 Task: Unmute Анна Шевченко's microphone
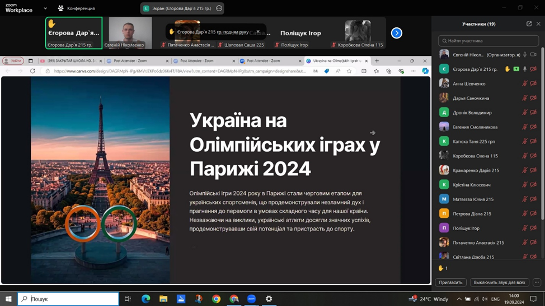coord(525,84)
